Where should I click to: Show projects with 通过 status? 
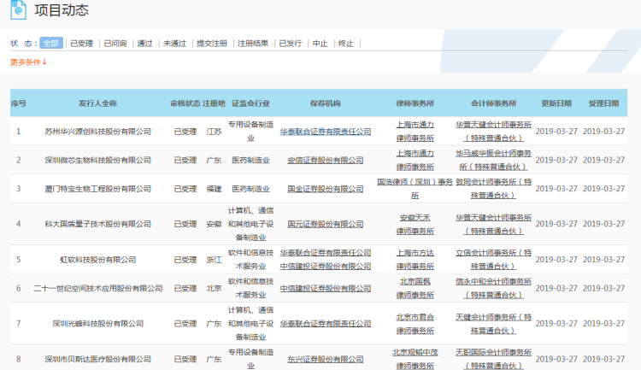pos(144,44)
